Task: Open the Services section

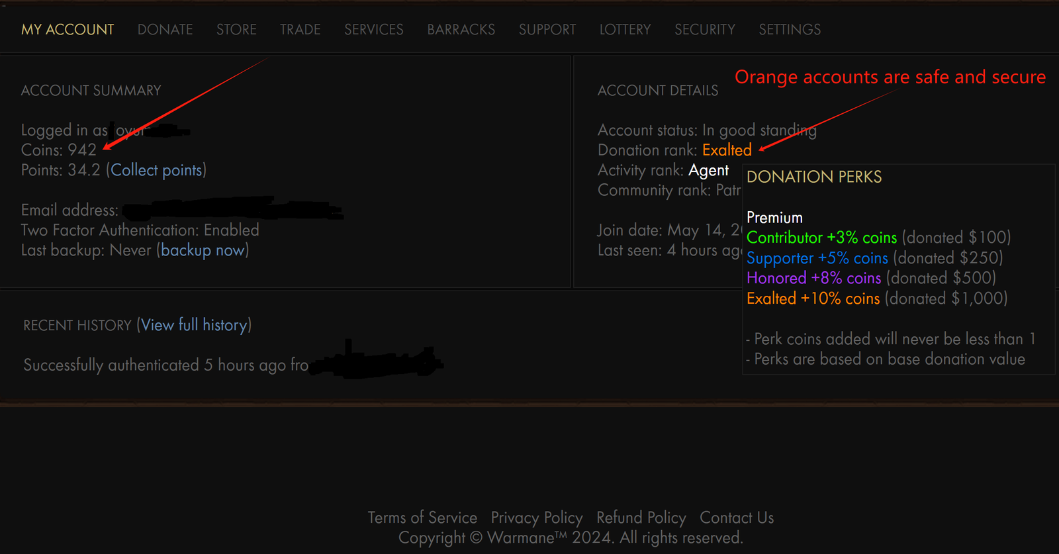Action: pos(374,30)
